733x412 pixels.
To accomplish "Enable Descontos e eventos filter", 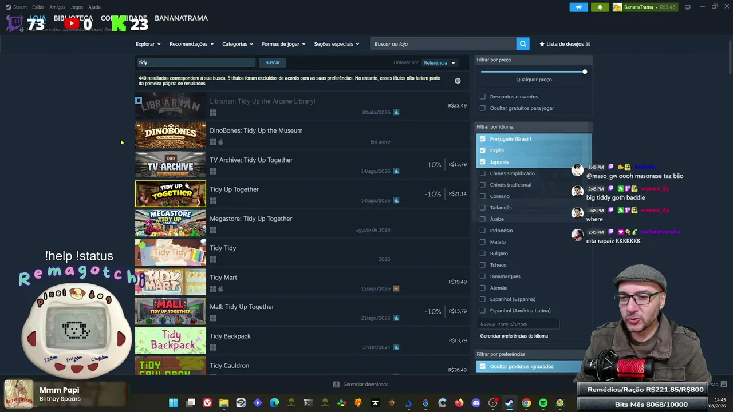I will click(x=483, y=97).
